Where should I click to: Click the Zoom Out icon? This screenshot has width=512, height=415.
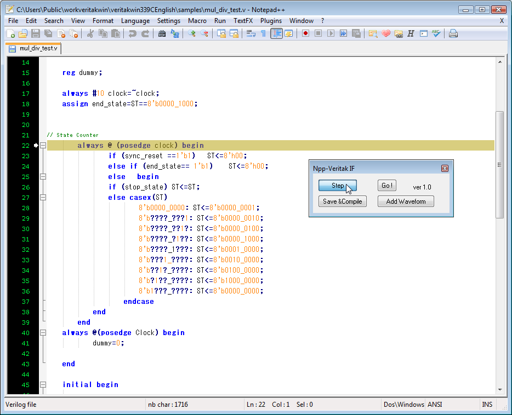pos(204,33)
